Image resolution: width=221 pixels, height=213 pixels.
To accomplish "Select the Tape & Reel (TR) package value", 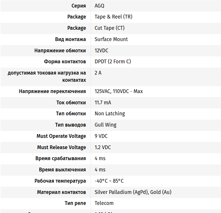I will pyautogui.click(x=113, y=17).
